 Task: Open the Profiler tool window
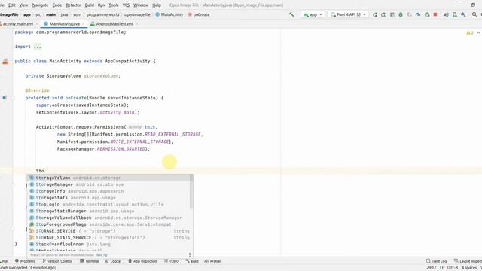(212, 261)
